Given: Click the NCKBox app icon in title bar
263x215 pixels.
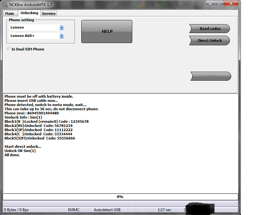Looking at the screenshot, I should coord(6,4).
